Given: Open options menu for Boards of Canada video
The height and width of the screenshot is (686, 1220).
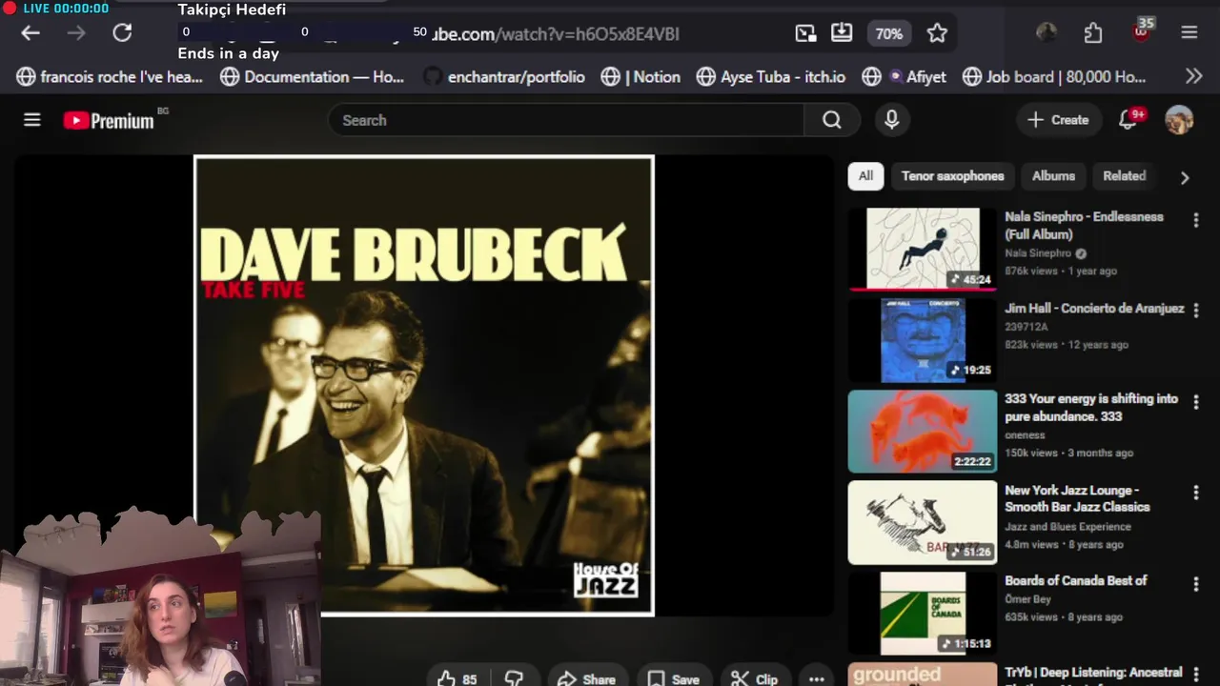Looking at the screenshot, I should 1195,583.
